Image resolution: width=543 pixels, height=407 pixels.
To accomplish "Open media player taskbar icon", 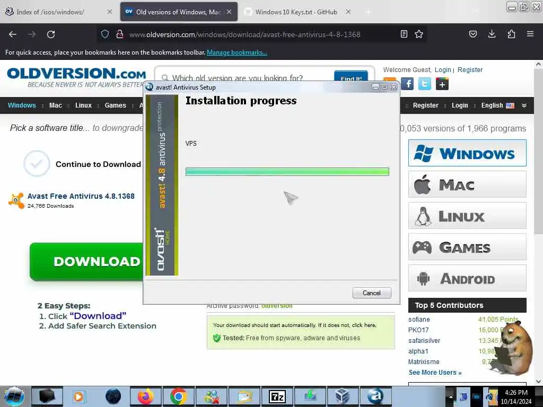I will coord(78,396).
